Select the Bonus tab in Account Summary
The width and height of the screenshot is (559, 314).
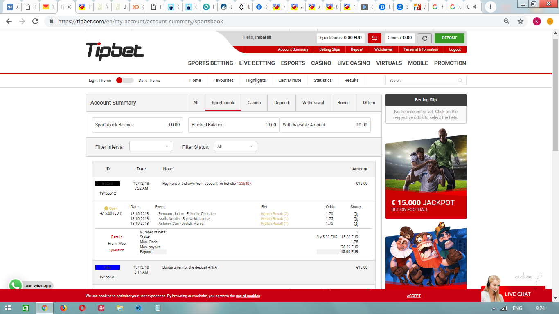point(344,103)
